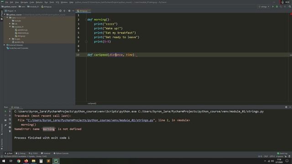Click module_01 breadcrumb in navigation bar
This screenshot has width=292, height=164.
click(x=33, y=6)
